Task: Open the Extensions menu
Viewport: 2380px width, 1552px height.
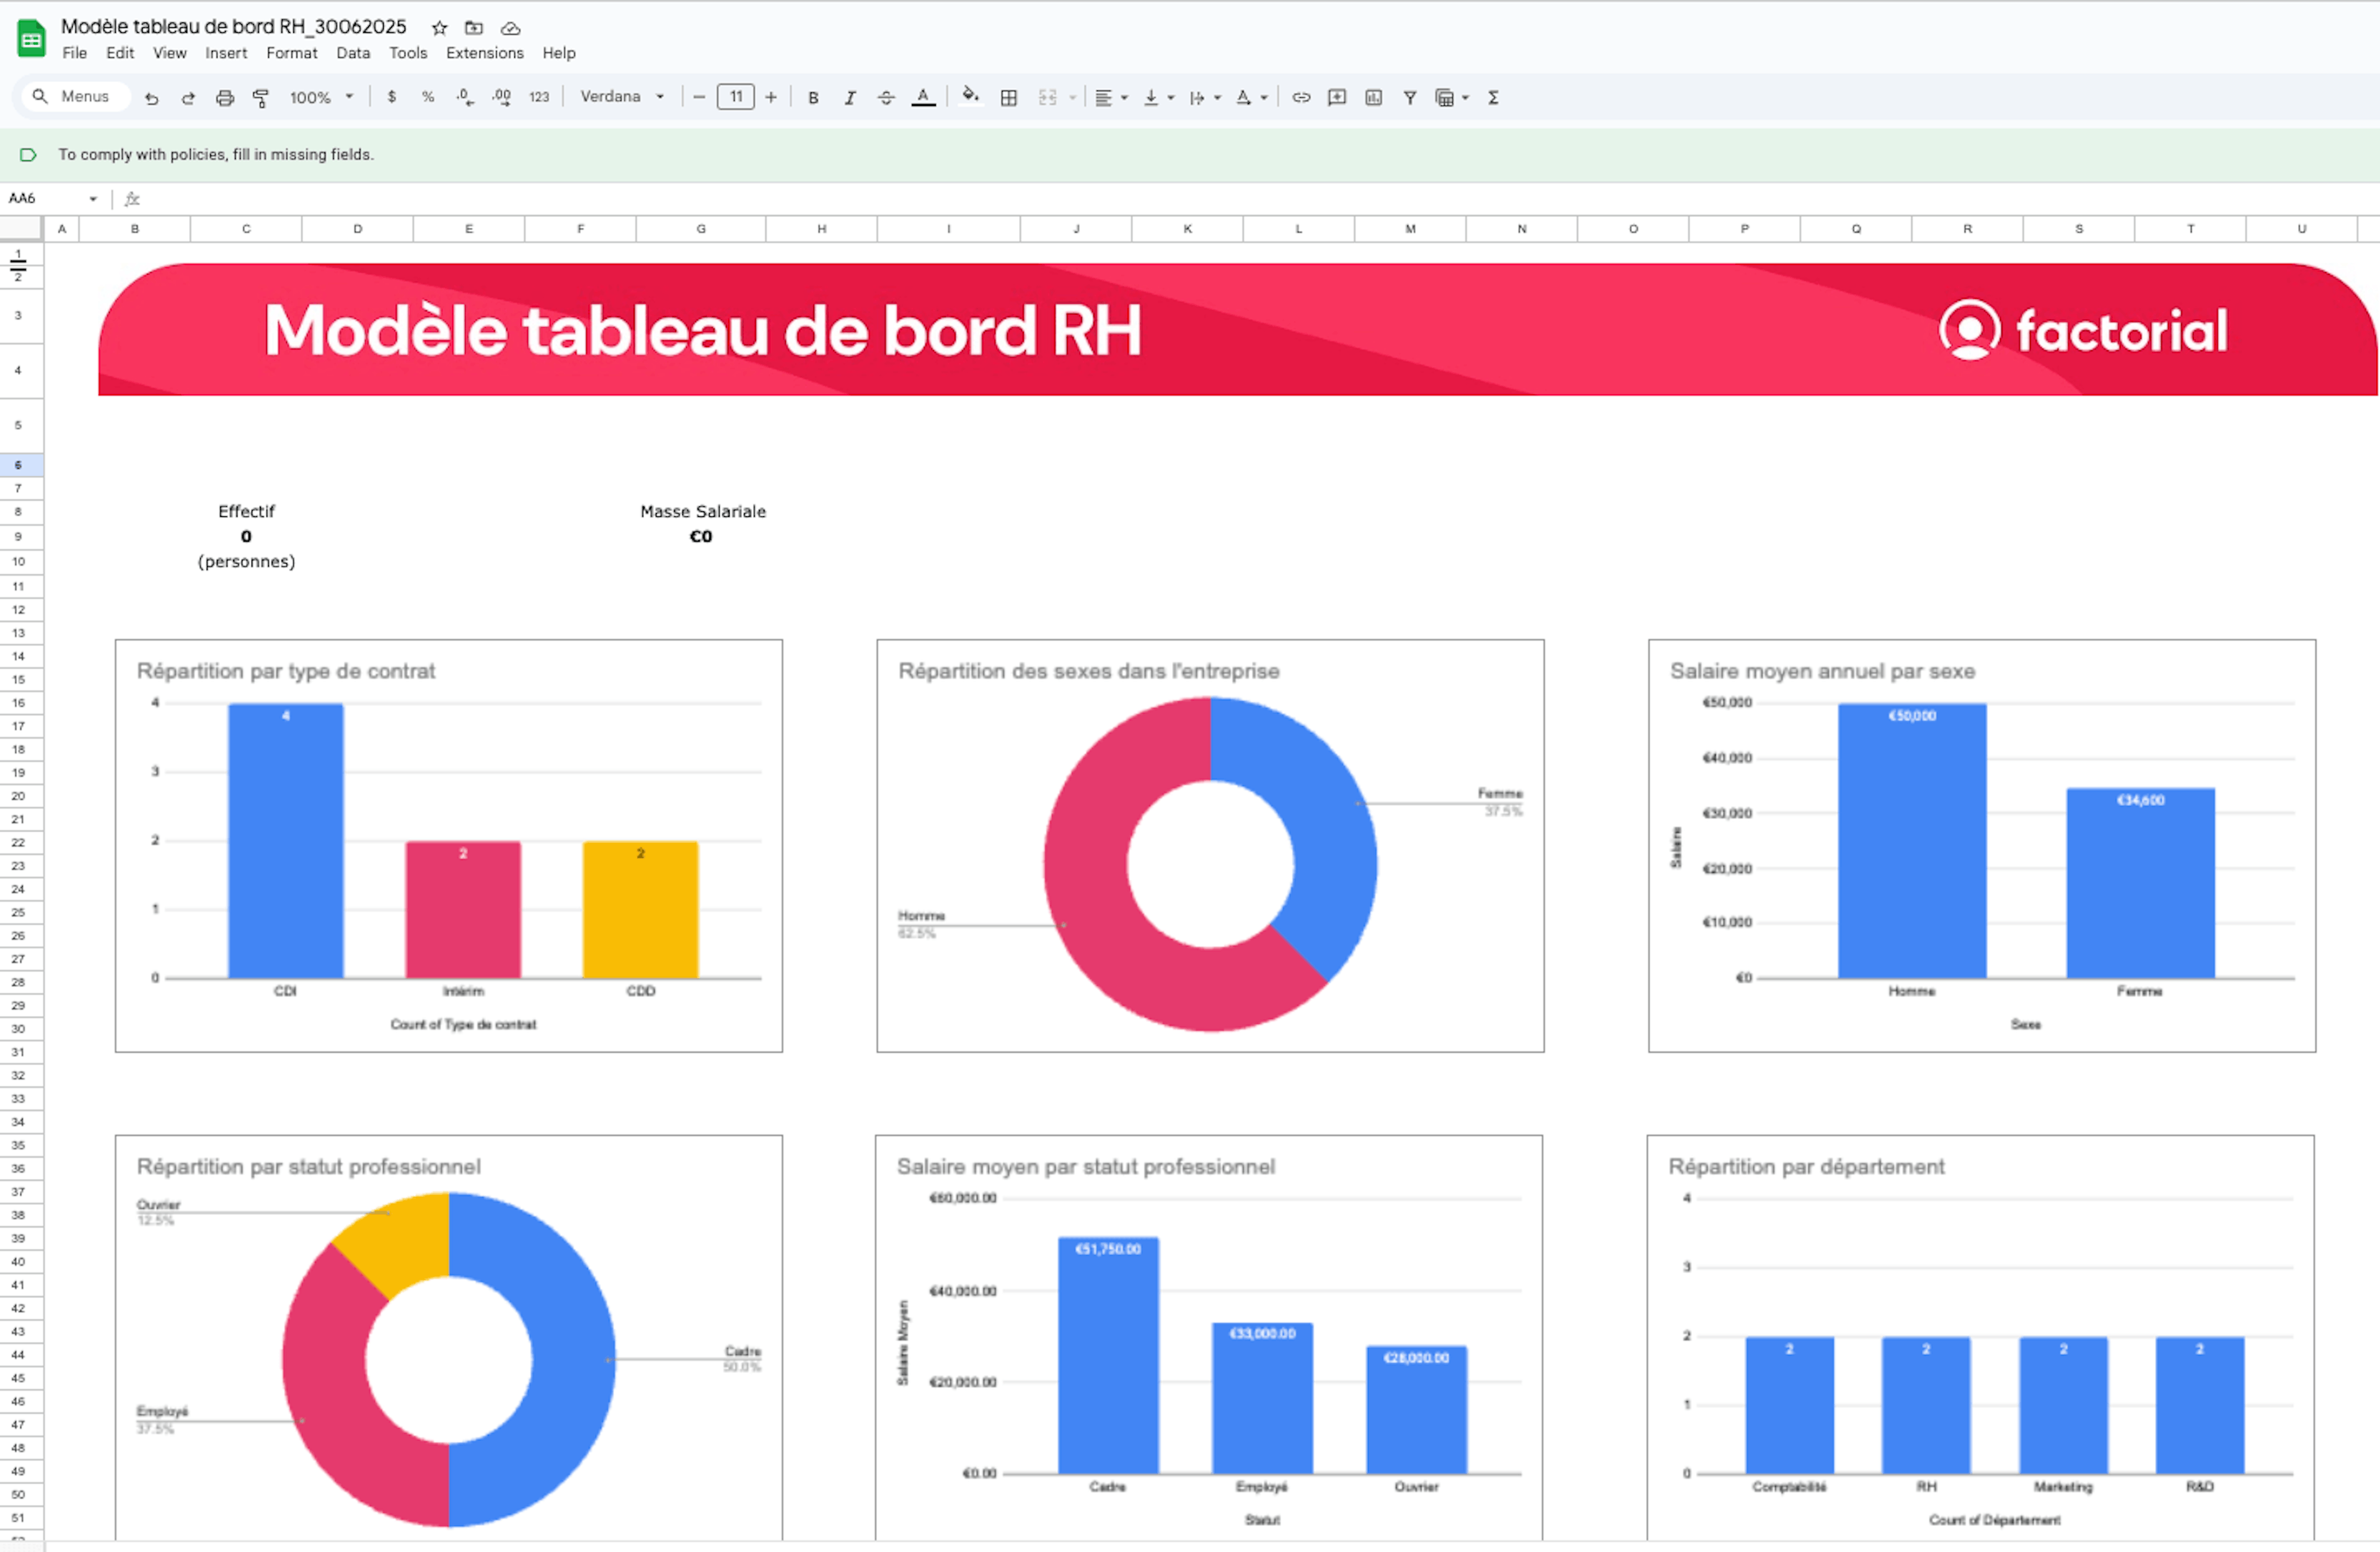Action: pyautogui.click(x=484, y=53)
